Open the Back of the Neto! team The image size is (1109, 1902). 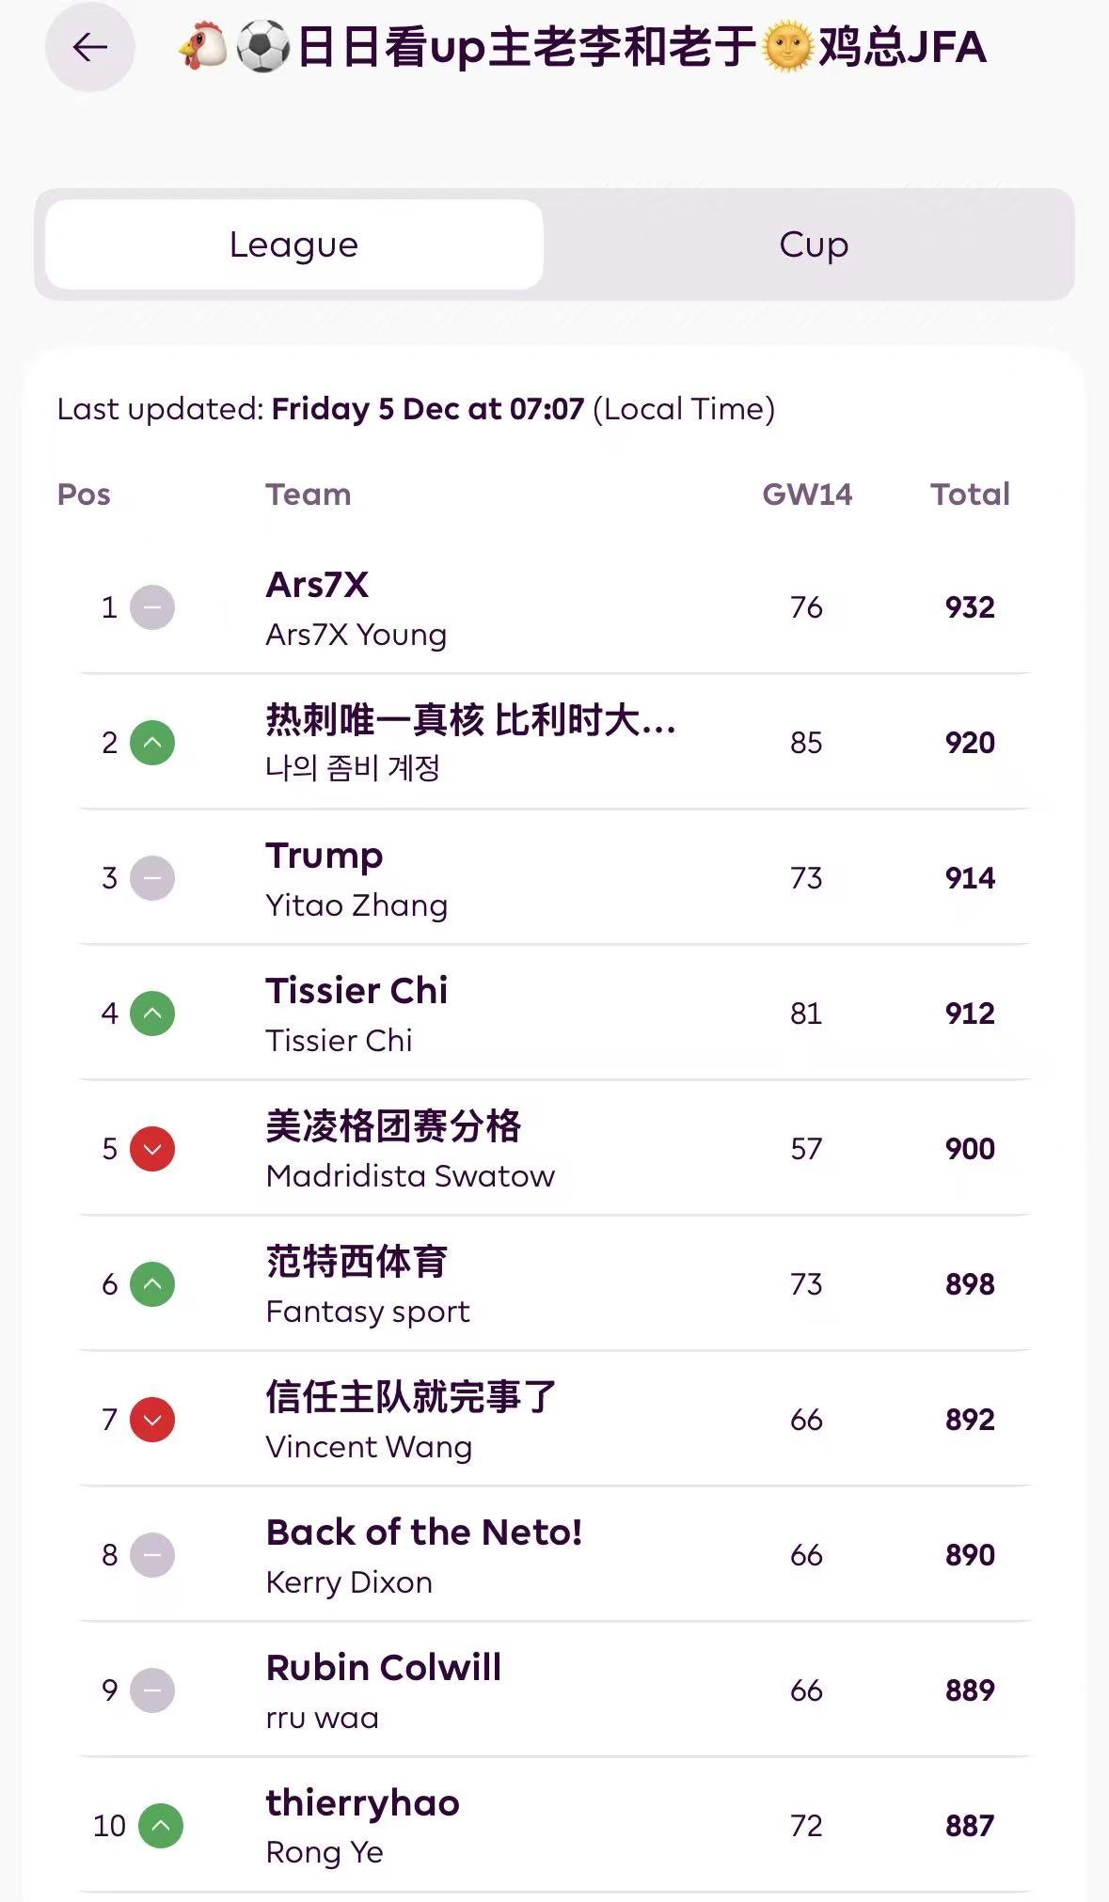[x=424, y=1533]
